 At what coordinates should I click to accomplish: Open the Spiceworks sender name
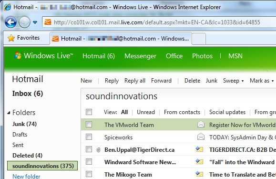[118, 137]
